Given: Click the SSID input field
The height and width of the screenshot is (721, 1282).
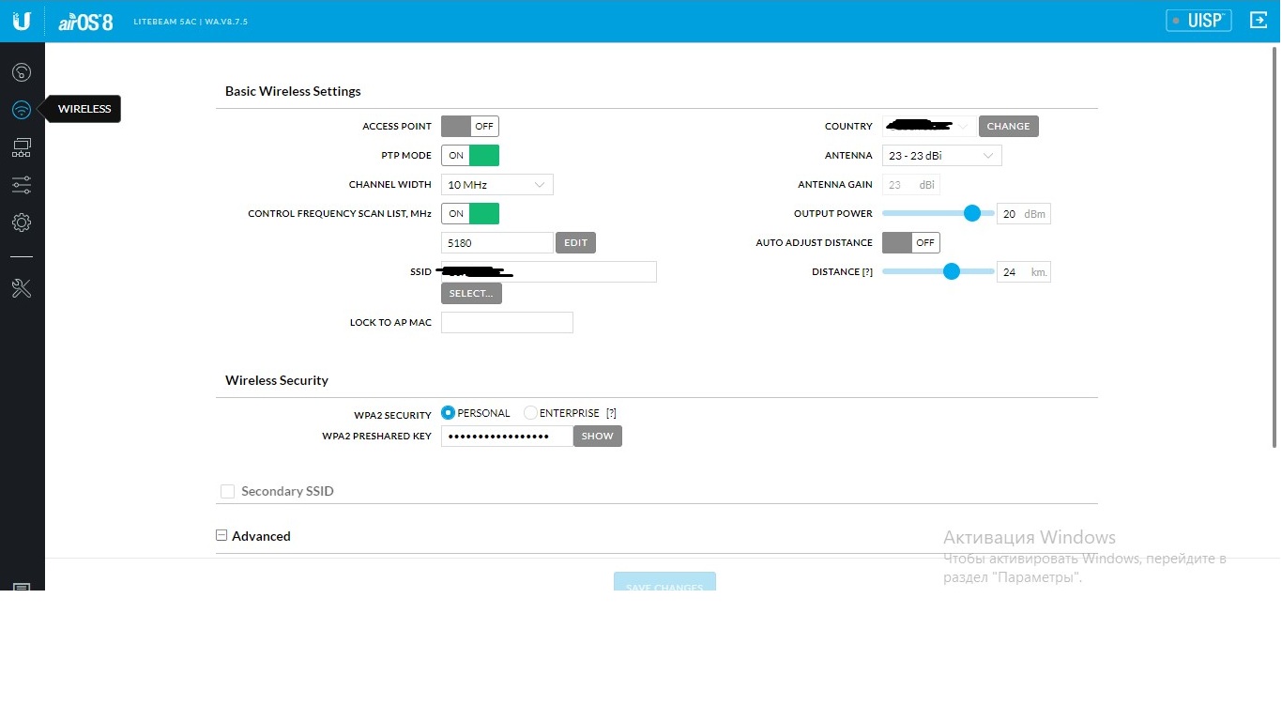Looking at the screenshot, I should click(549, 271).
